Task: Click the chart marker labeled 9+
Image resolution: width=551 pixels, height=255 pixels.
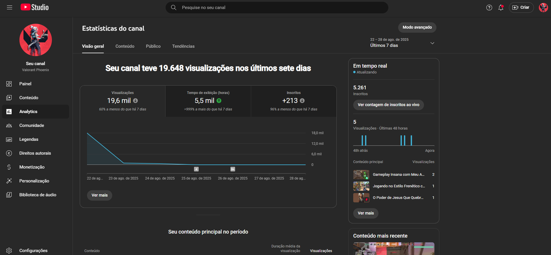Action: [x=233, y=169]
